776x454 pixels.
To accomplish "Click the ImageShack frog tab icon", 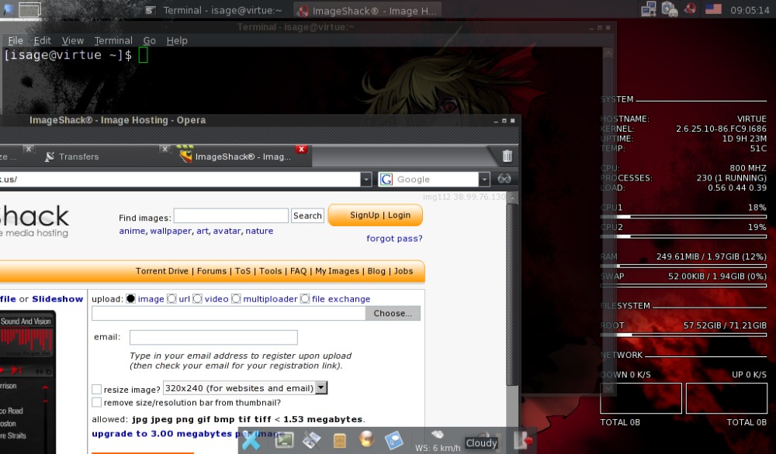I will pos(185,155).
